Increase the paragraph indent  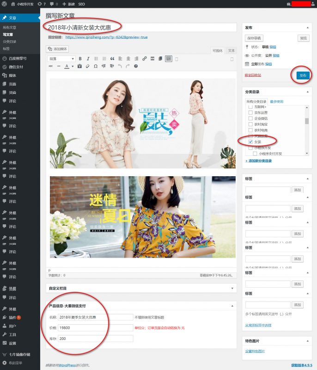(112, 66)
